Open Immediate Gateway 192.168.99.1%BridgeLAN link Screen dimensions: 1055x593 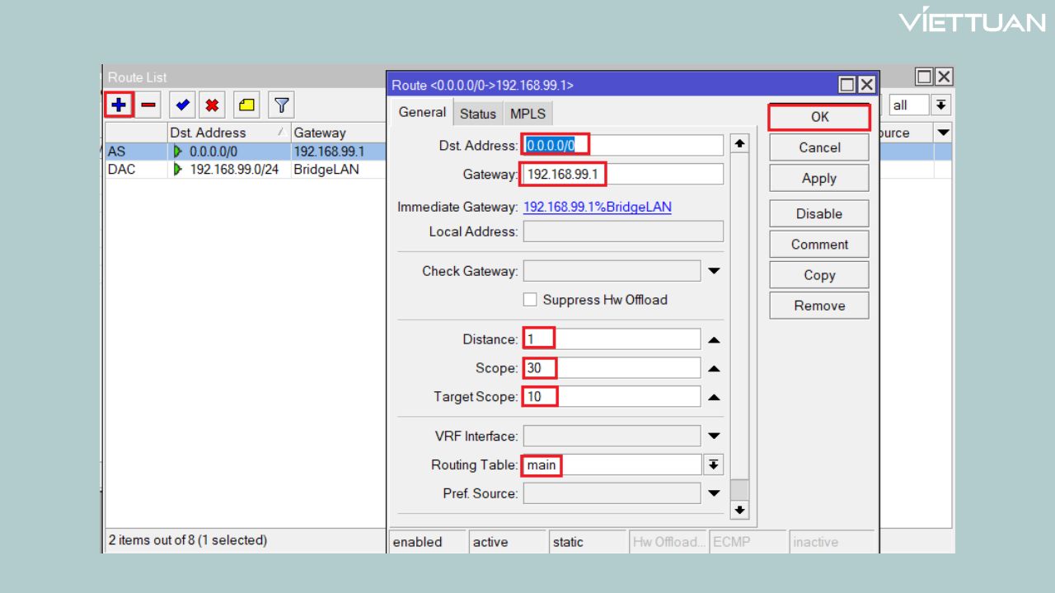597,207
